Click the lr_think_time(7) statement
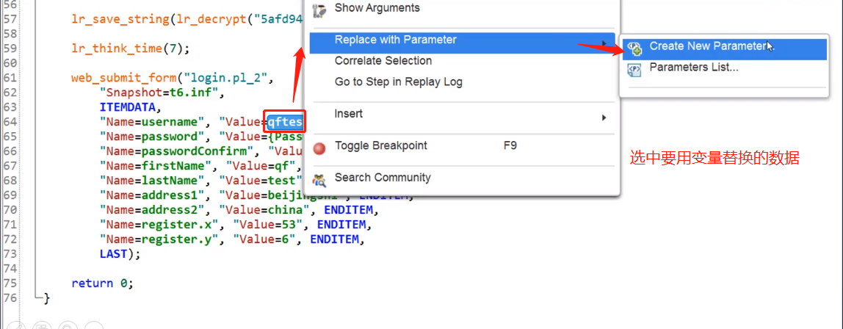The image size is (843, 329). point(131,48)
